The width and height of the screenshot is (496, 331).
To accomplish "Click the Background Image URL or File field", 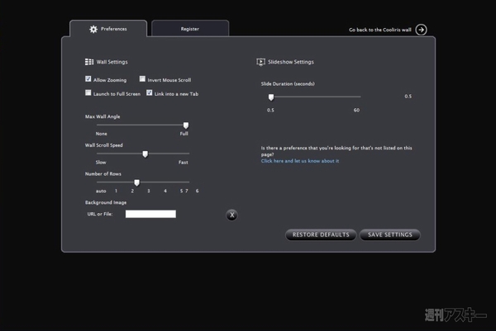I will [x=150, y=214].
